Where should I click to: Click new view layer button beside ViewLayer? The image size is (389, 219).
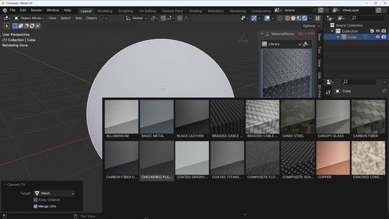point(378,10)
